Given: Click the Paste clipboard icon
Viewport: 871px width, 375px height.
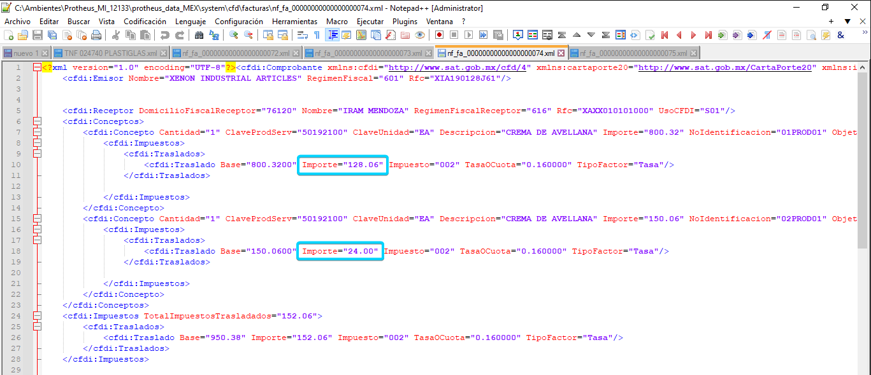Looking at the screenshot, I should tap(145, 35).
